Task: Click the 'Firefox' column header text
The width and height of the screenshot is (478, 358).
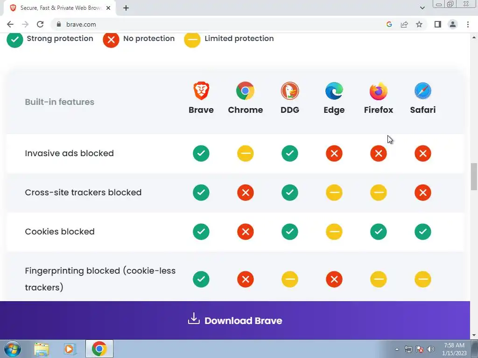Action: point(378,110)
